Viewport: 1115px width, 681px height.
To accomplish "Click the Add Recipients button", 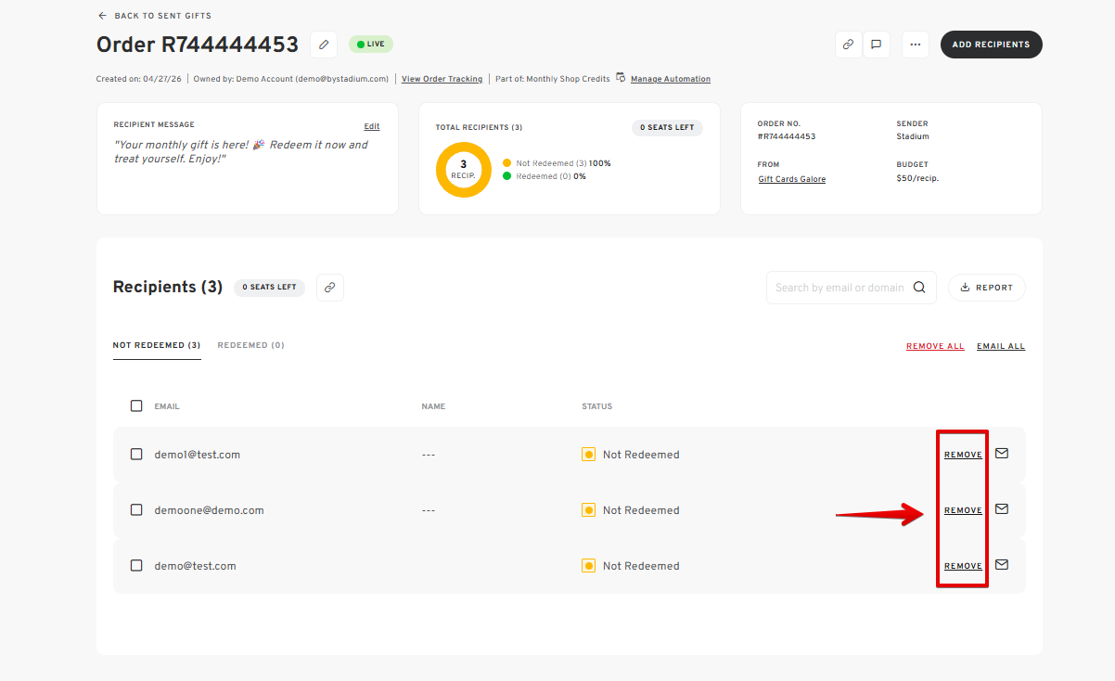I will [x=991, y=45].
